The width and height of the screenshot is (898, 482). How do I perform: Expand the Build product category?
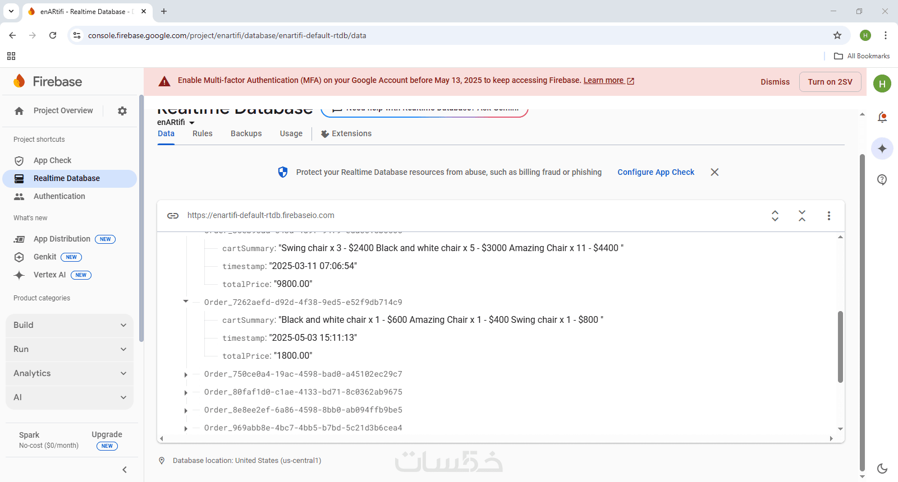tap(70, 325)
